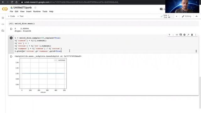This screenshot has width=201, height=113.
Task: Mirror cell in tab
Action: 188,35
